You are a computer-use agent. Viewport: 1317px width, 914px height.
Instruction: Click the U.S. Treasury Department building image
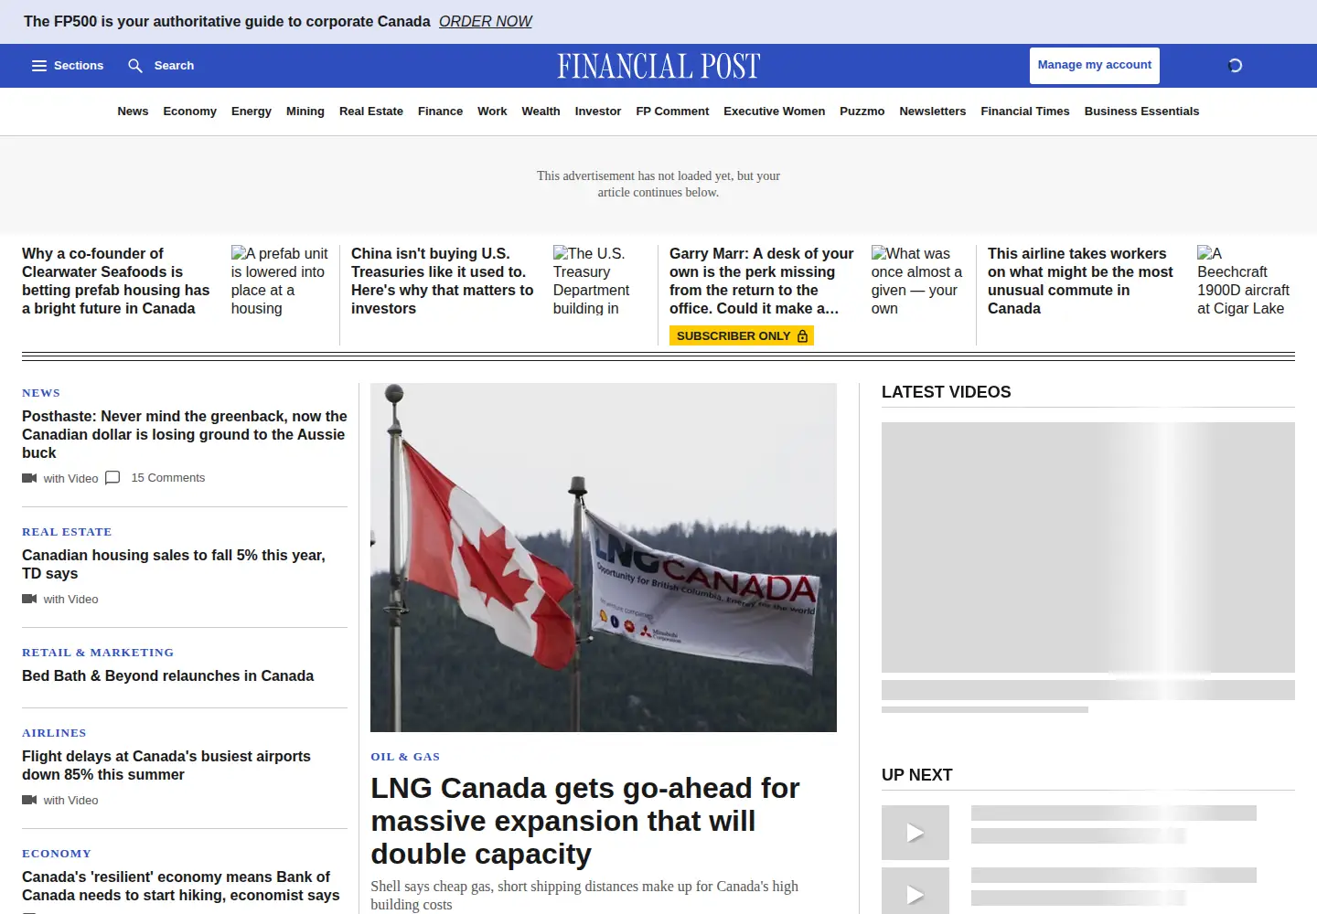(x=598, y=281)
